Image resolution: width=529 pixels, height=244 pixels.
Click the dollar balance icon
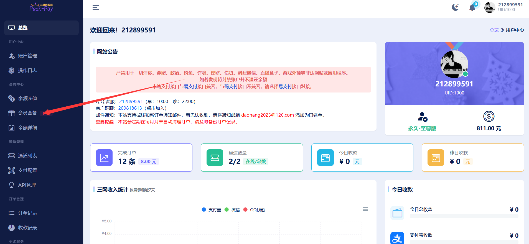[489, 116]
